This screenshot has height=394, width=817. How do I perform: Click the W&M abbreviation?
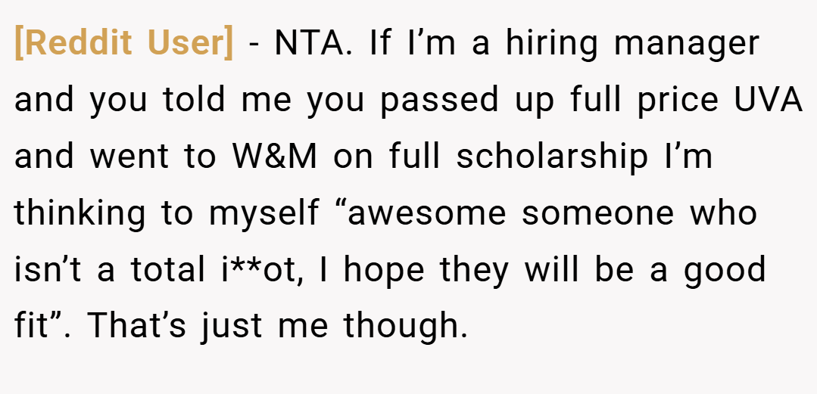pyautogui.click(x=274, y=156)
